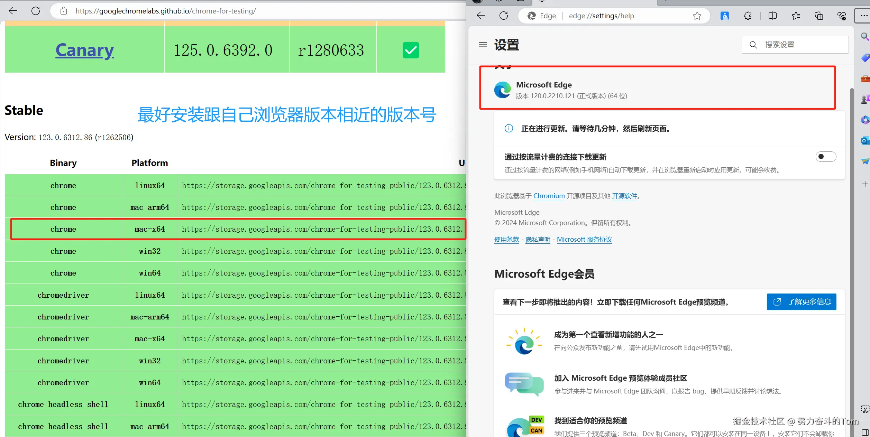Screen dimensions: 870x437
Task: Click the 成为第一个查看新增功能的人之一 heading
Action: point(608,335)
